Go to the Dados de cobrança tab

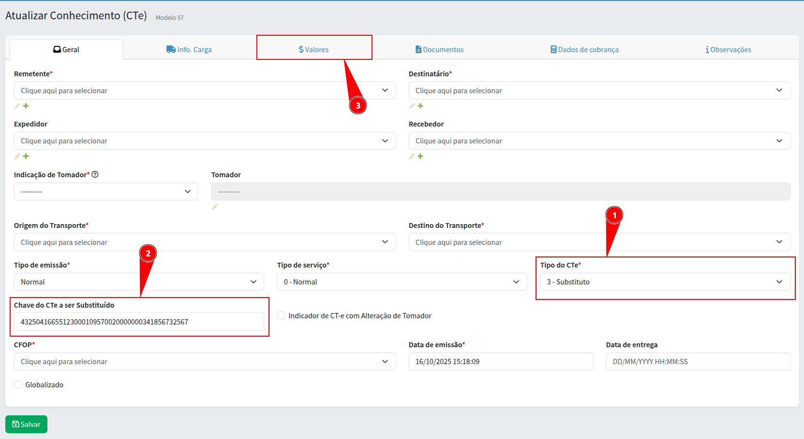coord(584,49)
